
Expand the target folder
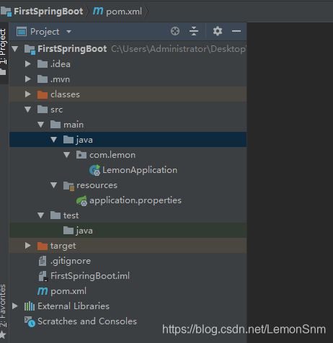[28, 246]
